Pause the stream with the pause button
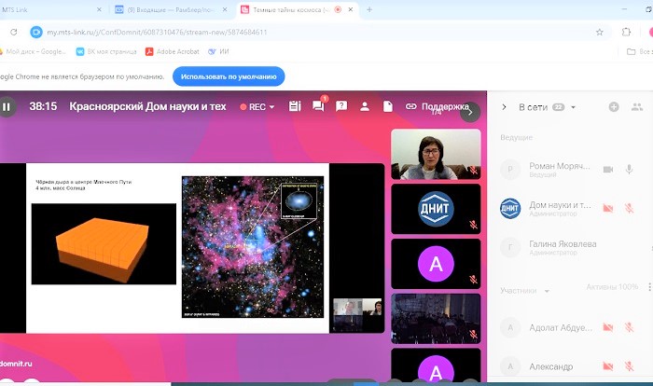The width and height of the screenshot is (653, 386). 7,106
